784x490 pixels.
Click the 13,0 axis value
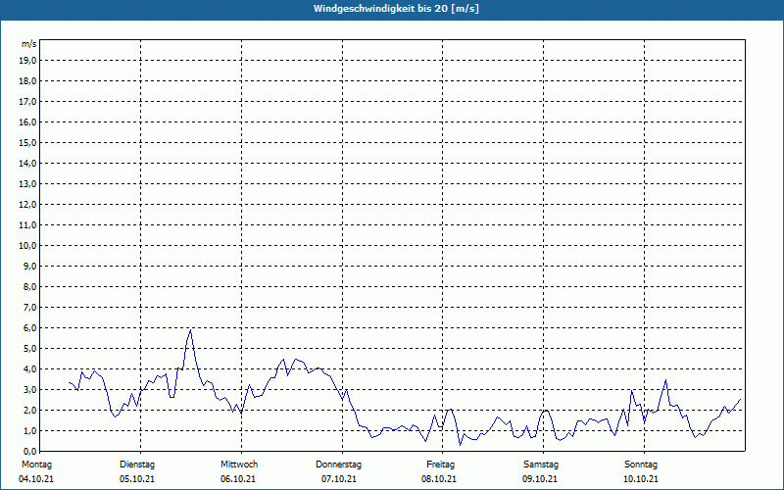(27, 184)
